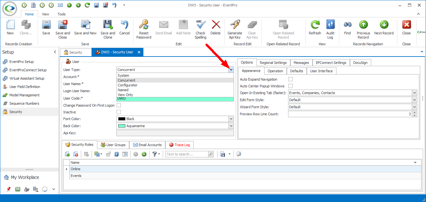The height and width of the screenshot is (202, 426).
Task: Switch to the View ribbon tab
Action: tap(45, 14)
